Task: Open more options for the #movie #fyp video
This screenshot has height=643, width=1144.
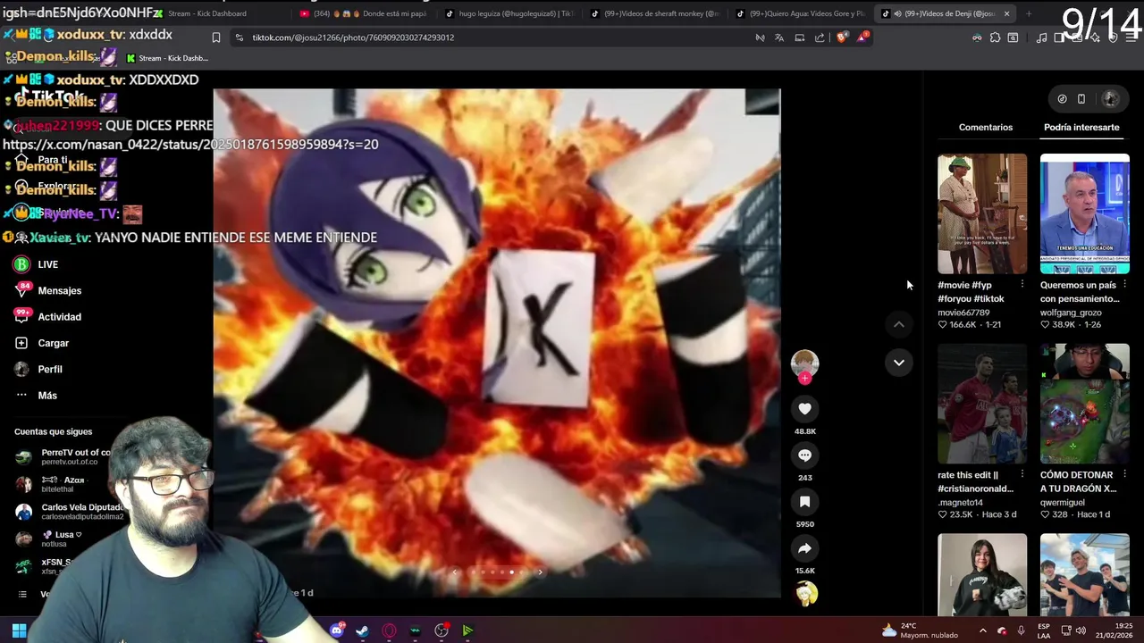Action: pos(1022,285)
